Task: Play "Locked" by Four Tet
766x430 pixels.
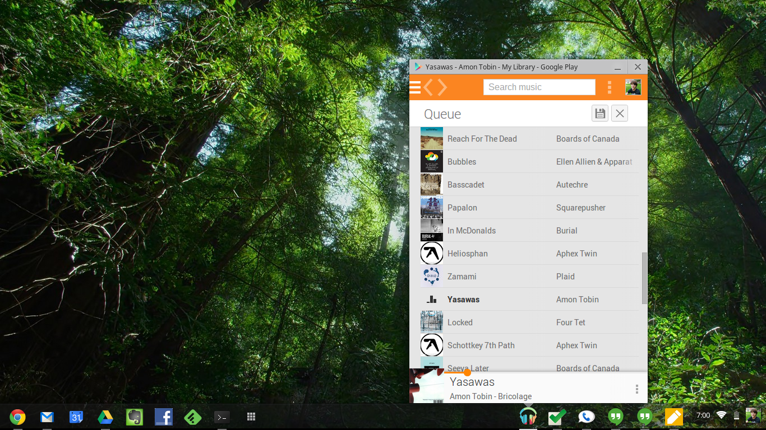Action: coord(460,322)
